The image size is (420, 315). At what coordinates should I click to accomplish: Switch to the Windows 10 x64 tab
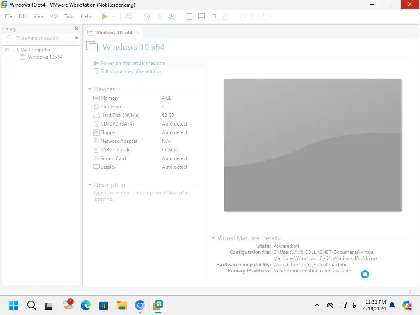114,33
